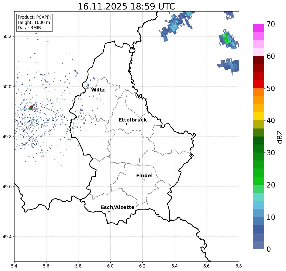
Task: Click the 5.8 longitude axis label
Action: point(78,266)
